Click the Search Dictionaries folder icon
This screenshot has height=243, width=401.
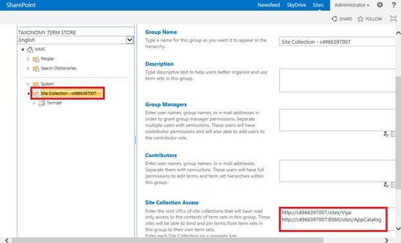click(36, 69)
